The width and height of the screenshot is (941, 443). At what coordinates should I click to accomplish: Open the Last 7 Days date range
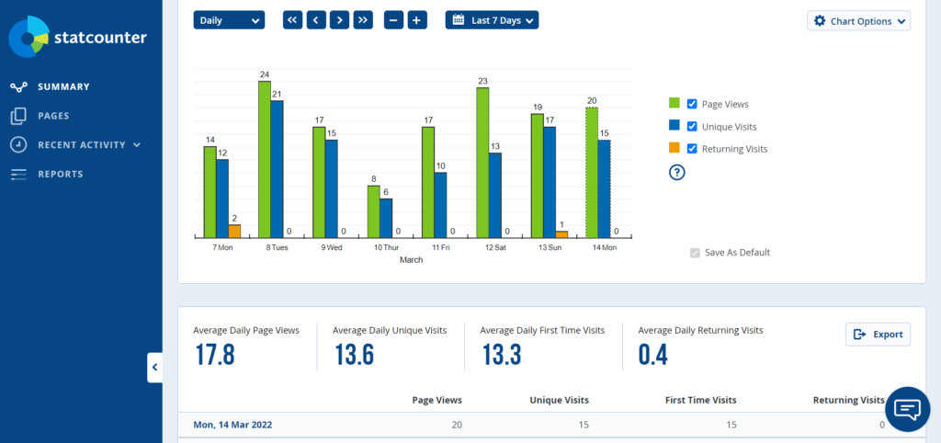(492, 19)
